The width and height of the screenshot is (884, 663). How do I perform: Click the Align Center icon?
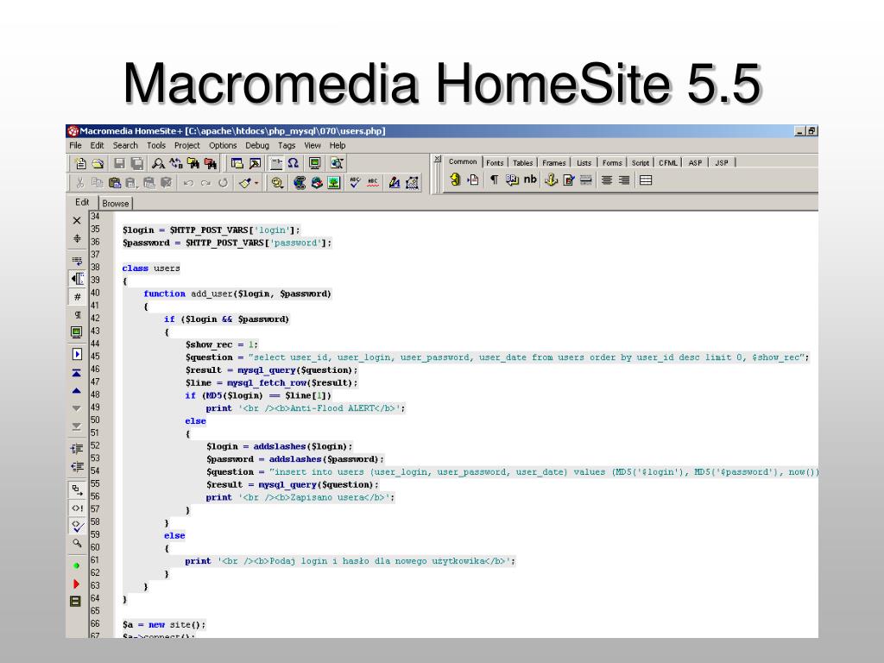607,180
